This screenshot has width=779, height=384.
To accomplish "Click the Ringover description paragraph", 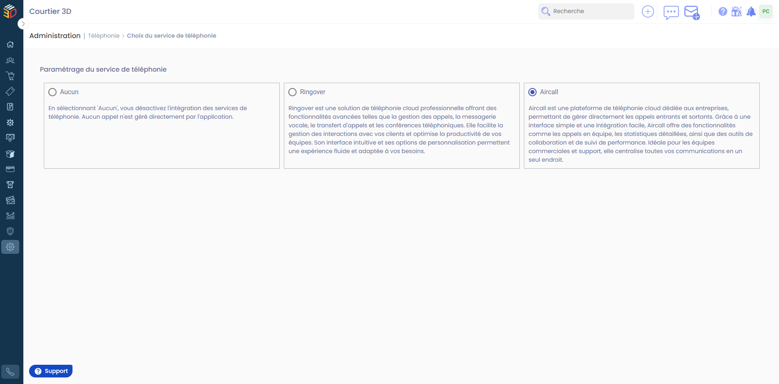I will (x=399, y=129).
